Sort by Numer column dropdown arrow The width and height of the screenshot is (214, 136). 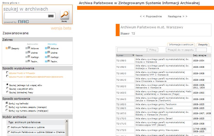point(133,55)
